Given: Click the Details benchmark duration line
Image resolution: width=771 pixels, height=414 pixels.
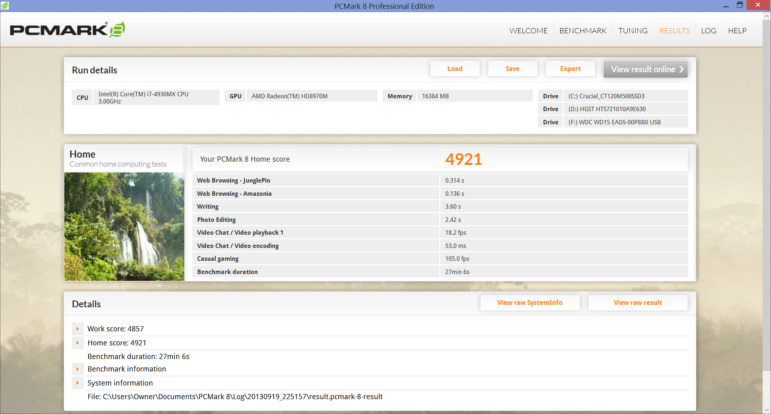Looking at the screenshot, I should 139,357.
